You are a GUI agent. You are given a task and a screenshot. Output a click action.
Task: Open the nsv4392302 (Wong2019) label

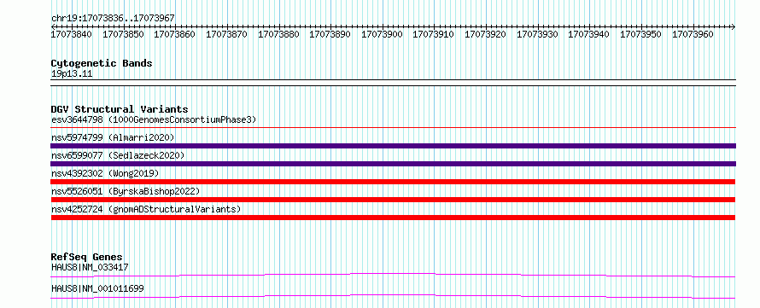(x=105, y=173)
